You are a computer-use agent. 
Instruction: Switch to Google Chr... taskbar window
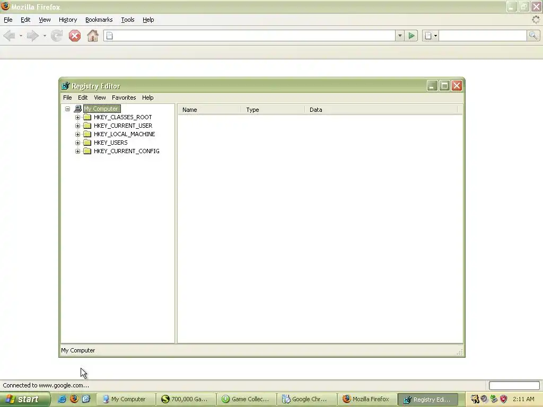point(307,399)
